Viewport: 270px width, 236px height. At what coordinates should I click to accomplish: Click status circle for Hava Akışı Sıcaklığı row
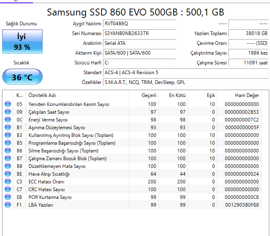[x=8, y=174]
